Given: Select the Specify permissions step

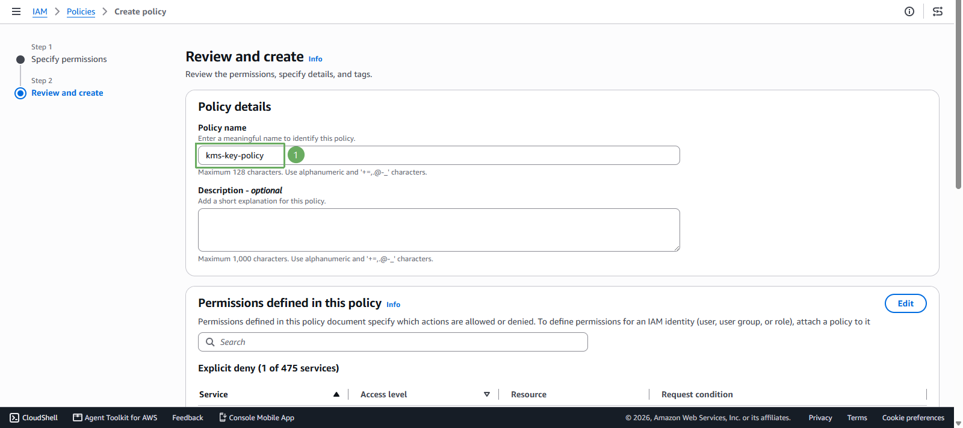Looking at the screenshot, I should pos(69,59).
